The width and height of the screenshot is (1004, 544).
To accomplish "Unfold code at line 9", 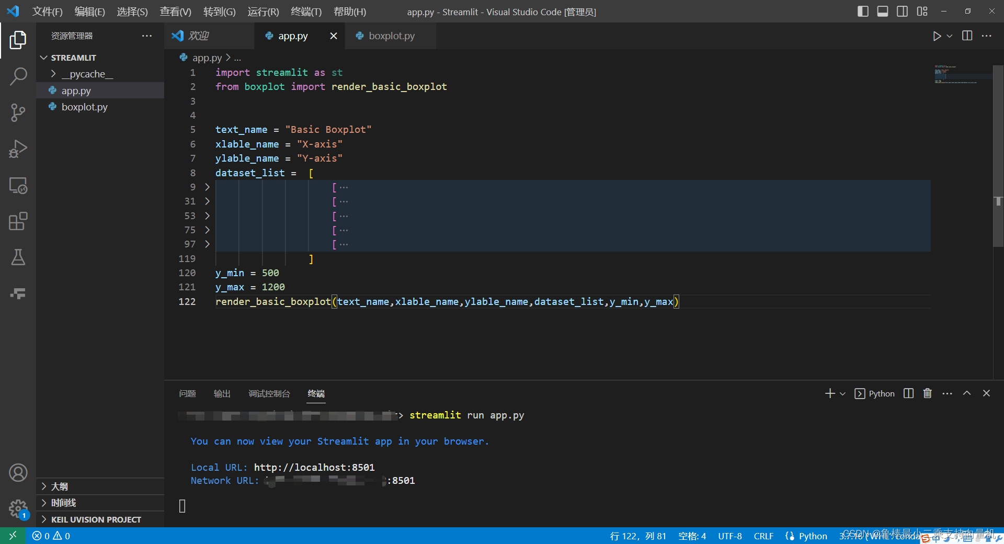I will (x=207, y=187).
